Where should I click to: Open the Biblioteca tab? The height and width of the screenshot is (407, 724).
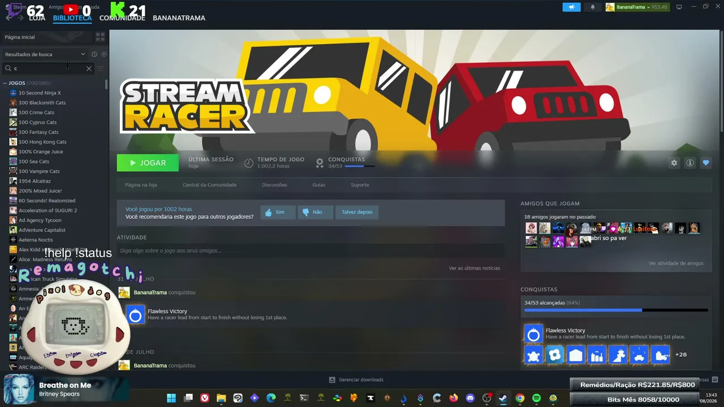pos(72,18)
